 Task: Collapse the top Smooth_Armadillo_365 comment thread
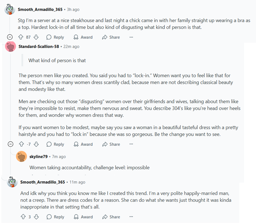10,37
